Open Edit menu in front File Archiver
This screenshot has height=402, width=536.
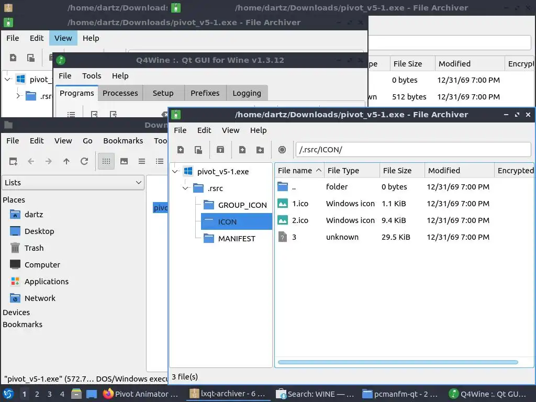pos(204,130)
